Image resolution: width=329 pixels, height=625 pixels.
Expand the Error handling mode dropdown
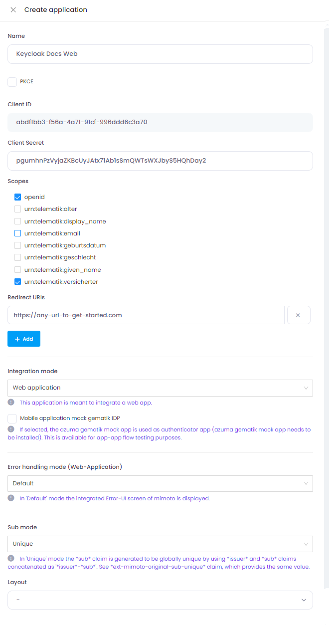[x=160, y=483]
